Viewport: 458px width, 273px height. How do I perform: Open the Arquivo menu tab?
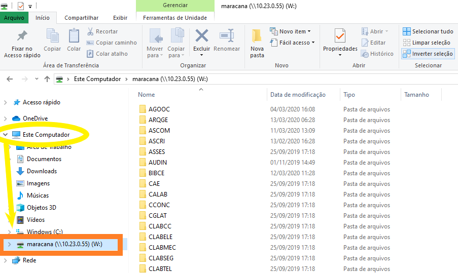click(14, 18)
